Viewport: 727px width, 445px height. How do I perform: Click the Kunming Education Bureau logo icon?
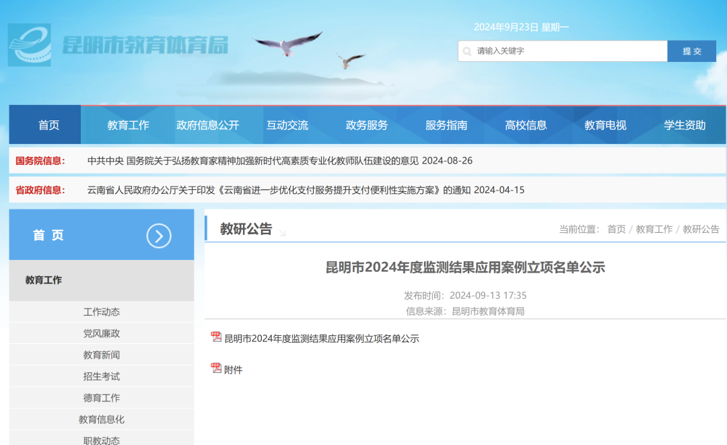coord(30,45)
